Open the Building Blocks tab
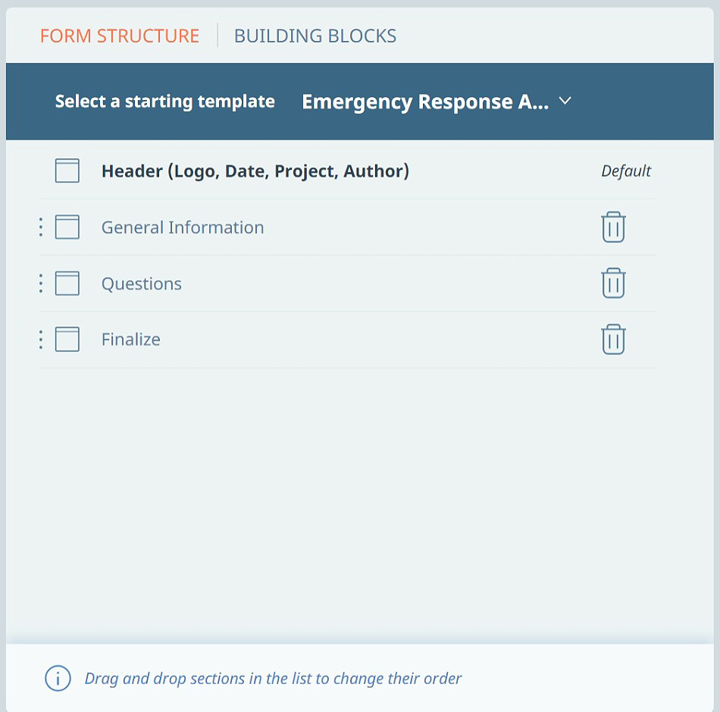Viewport: 720px width, 712px height. coord(315,36)
